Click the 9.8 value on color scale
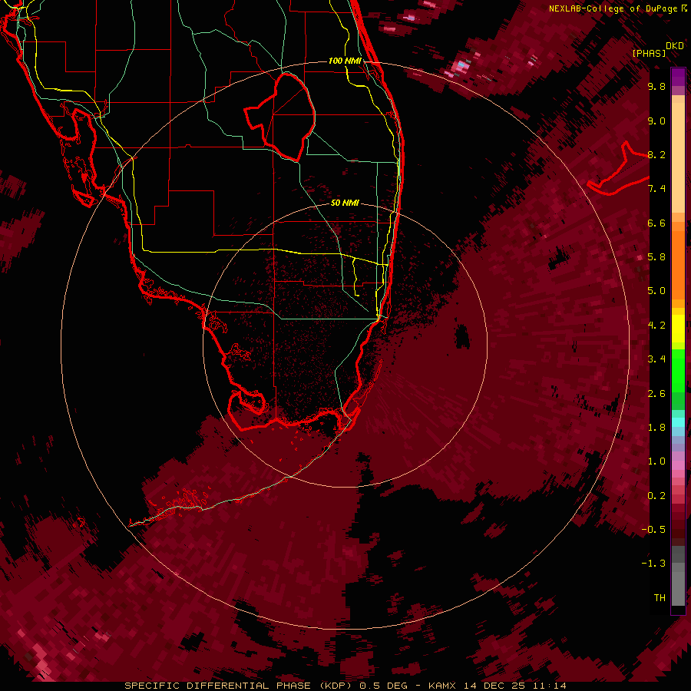691x691 pixels. point(656,86)
